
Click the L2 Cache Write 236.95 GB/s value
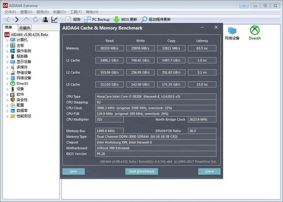click(x=140, y=72)
